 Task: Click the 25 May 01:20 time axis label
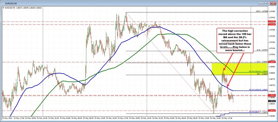coord(157,118)
